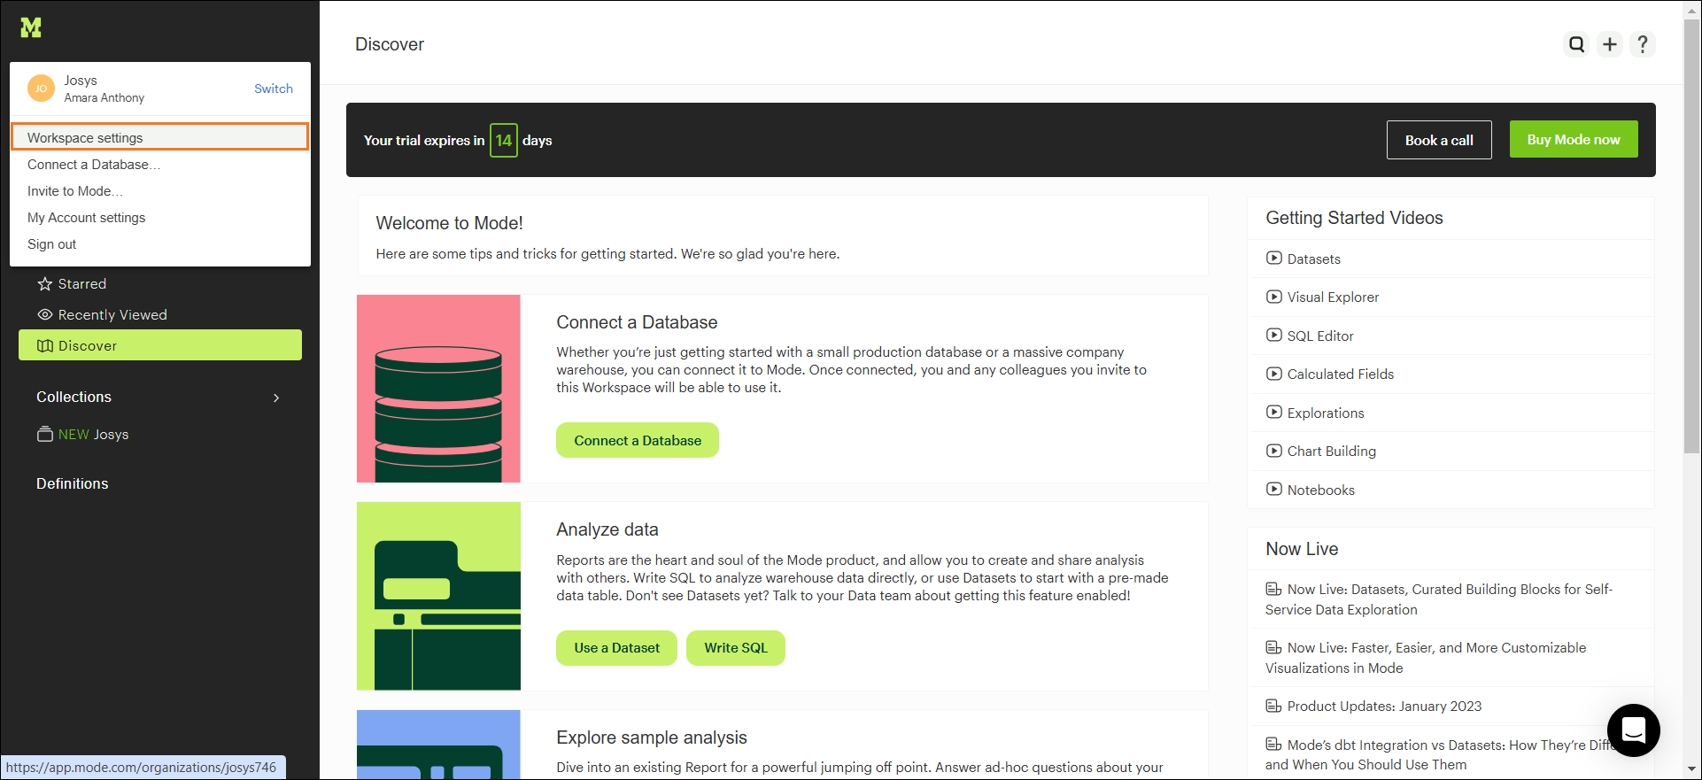Open Definitions in sidebar
The width and height of the screenshot is (1702, 780).
(x=73, y=484)
